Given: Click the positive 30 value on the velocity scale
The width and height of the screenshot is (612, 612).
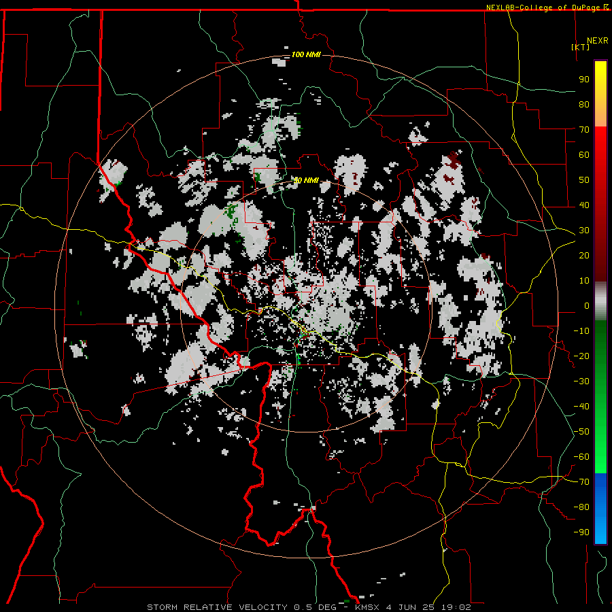Looking at the screenshot, I should click(584, 231).
